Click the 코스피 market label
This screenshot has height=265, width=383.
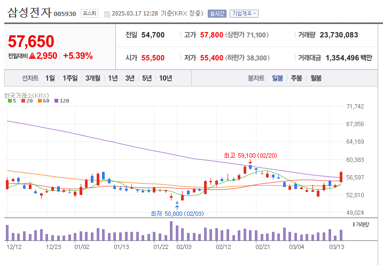[89, 13]
